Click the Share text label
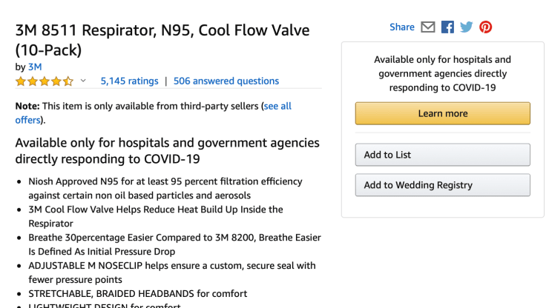The image size is (549, 308). [x=402, y=27]
